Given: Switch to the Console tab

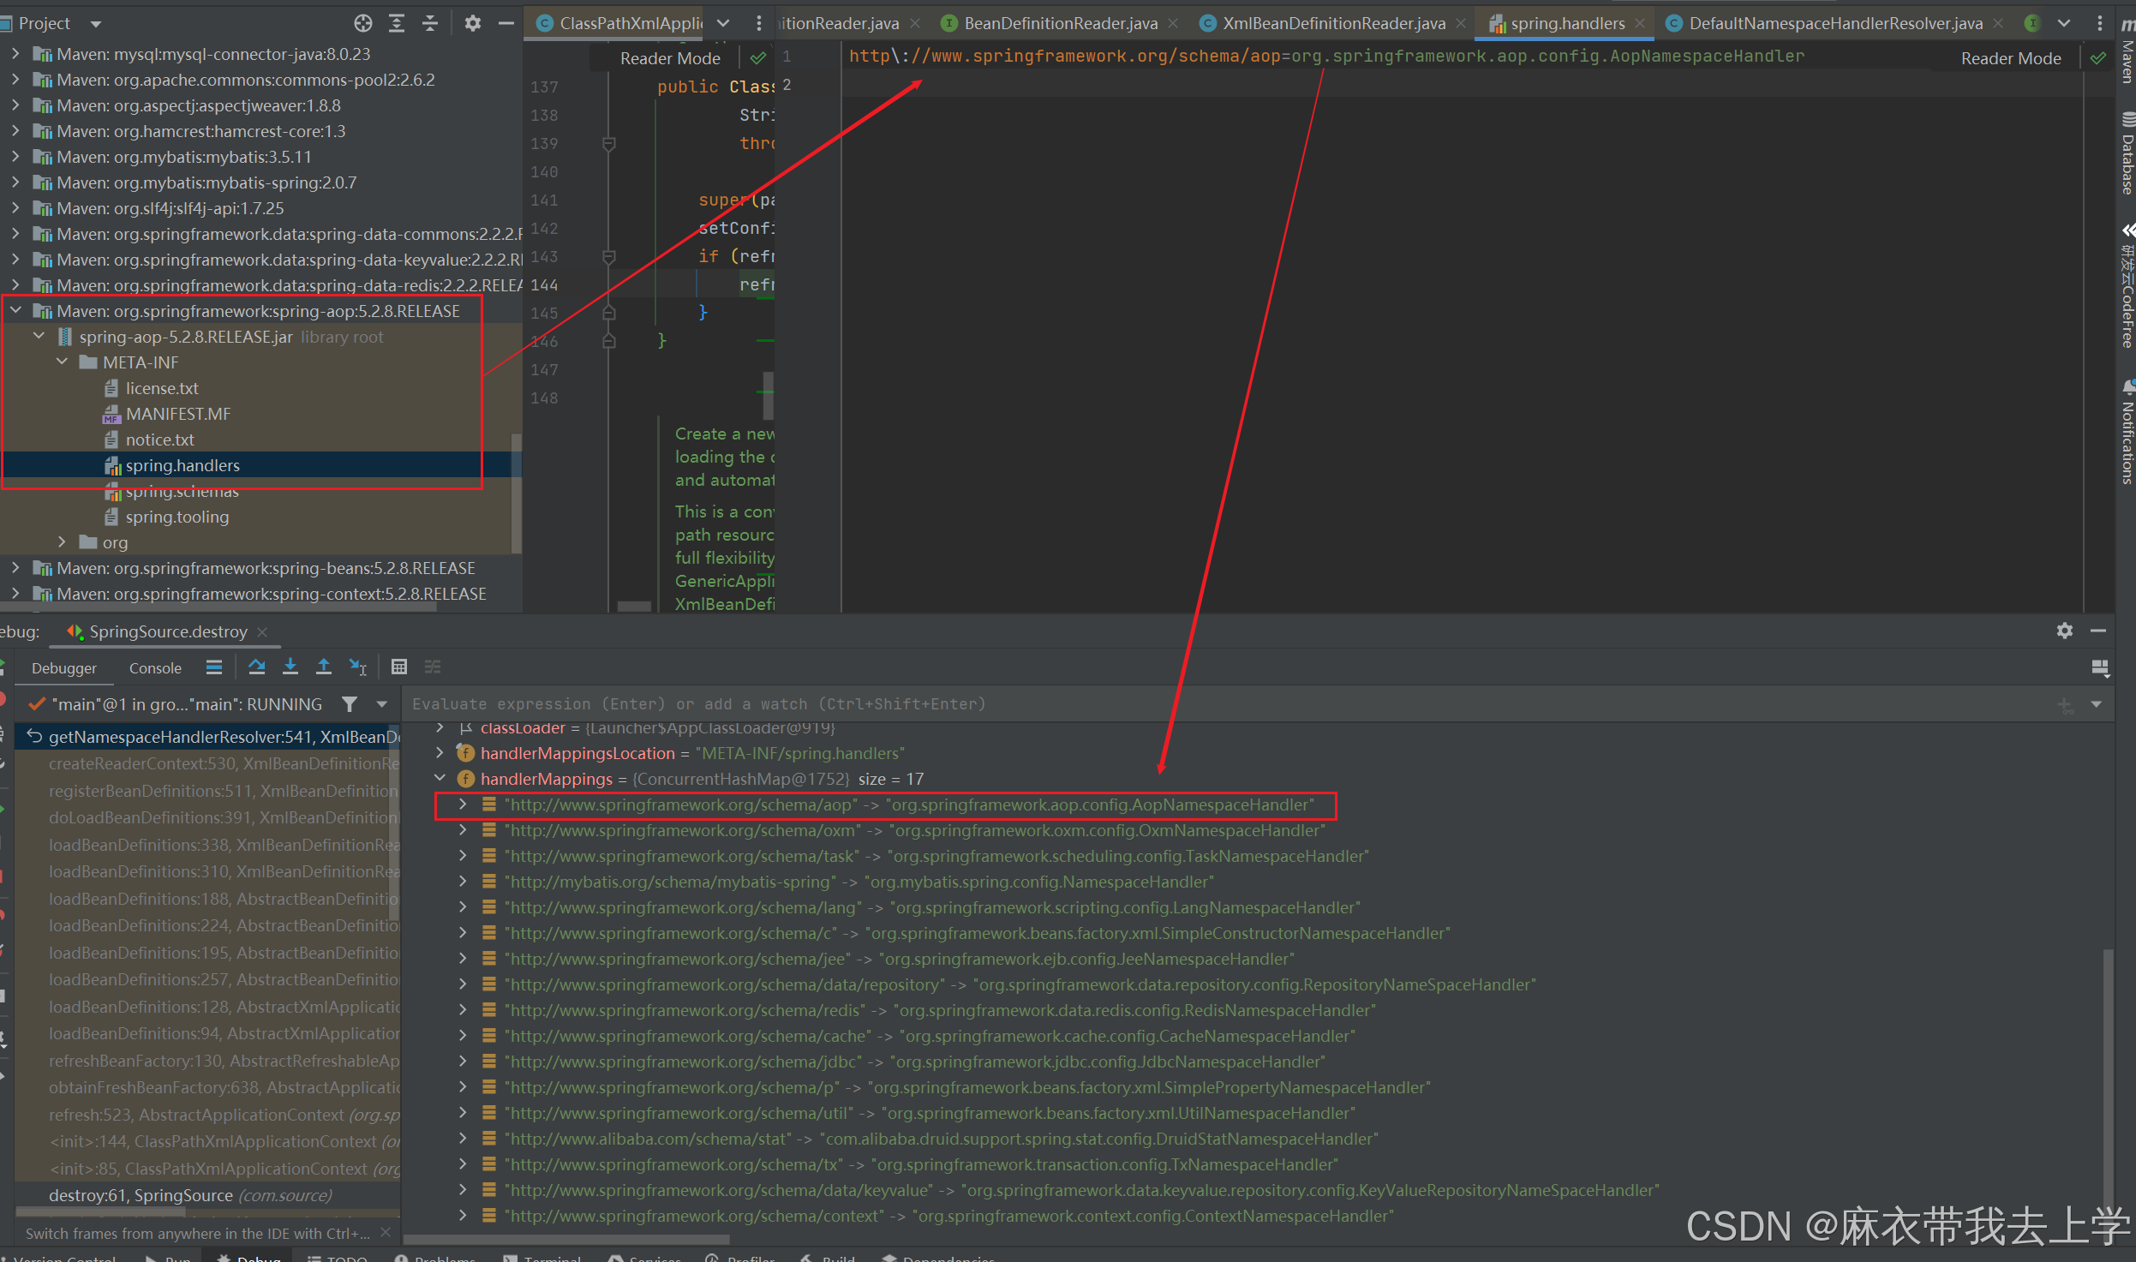Looking at the screenshot, I should click(x=155, y=668).
